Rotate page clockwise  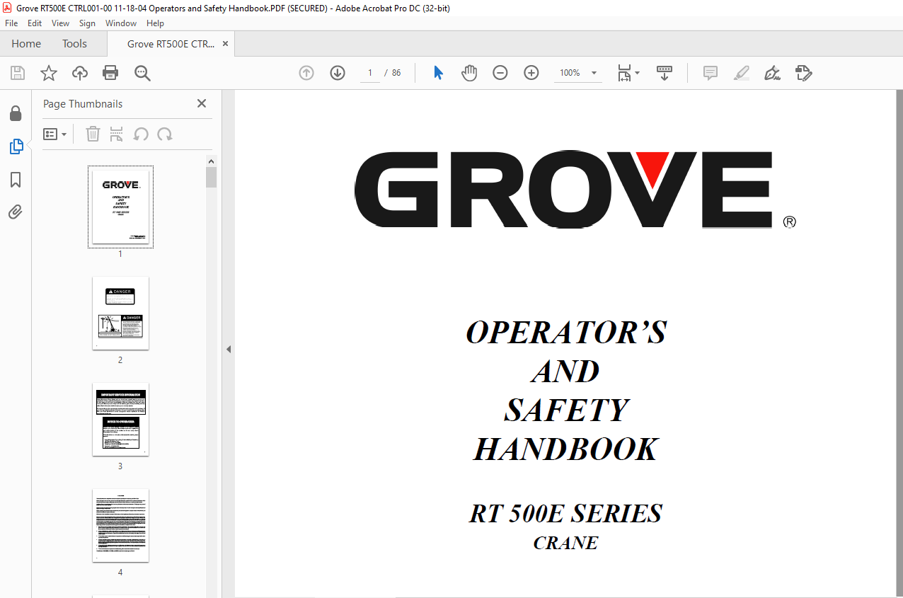click(x=165, y=134)
